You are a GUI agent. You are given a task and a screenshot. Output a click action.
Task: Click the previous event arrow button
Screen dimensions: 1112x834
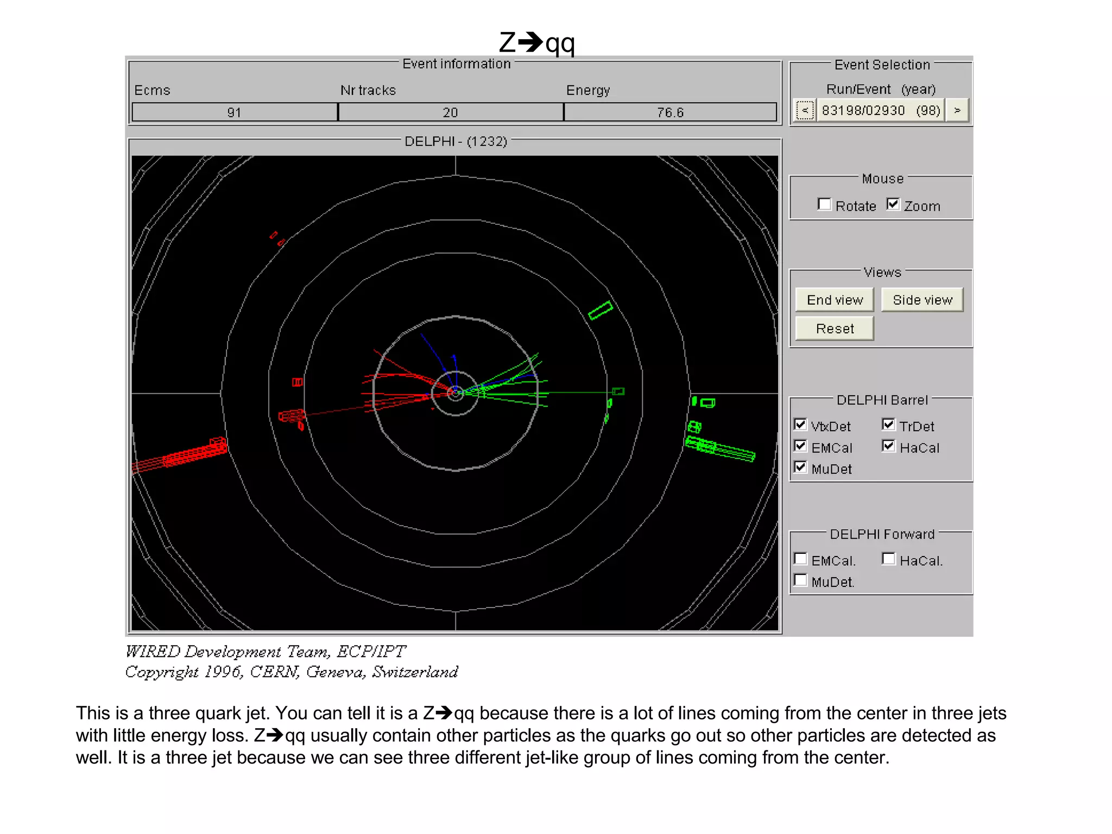click(x=805, y=111)
